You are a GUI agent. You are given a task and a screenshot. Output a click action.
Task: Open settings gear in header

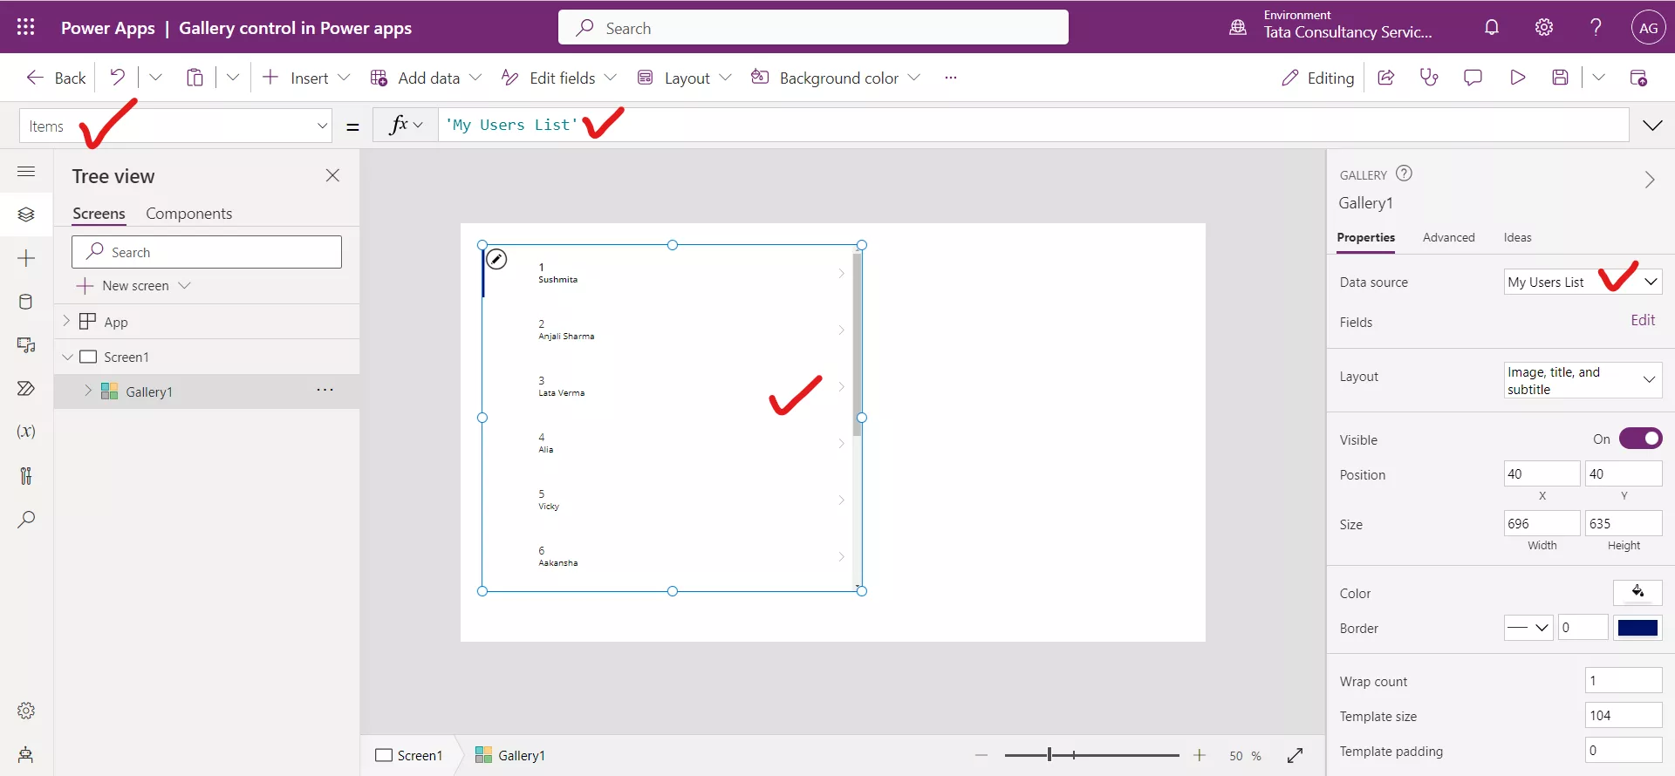[x=1544, y=27]
